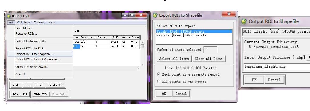Open the Help menu in ROI Tool
The image size is (310, 111).
pos(52,22)
